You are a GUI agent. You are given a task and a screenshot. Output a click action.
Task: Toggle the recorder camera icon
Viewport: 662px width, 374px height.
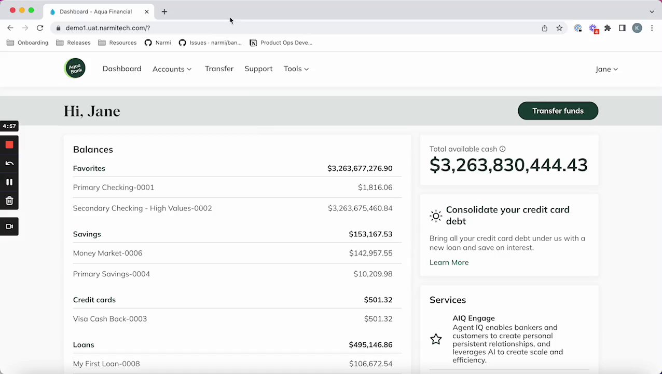tap(9, 226)
